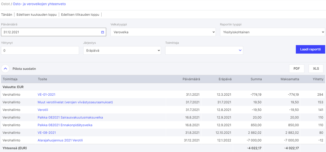Click the Laadi raportti button

[x=310, y=49]
